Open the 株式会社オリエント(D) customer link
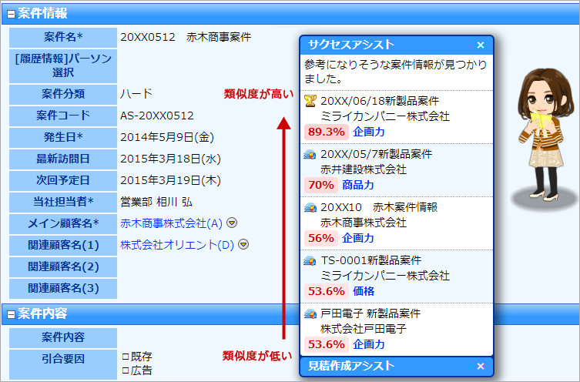580x382 pixels. [177, 245]
